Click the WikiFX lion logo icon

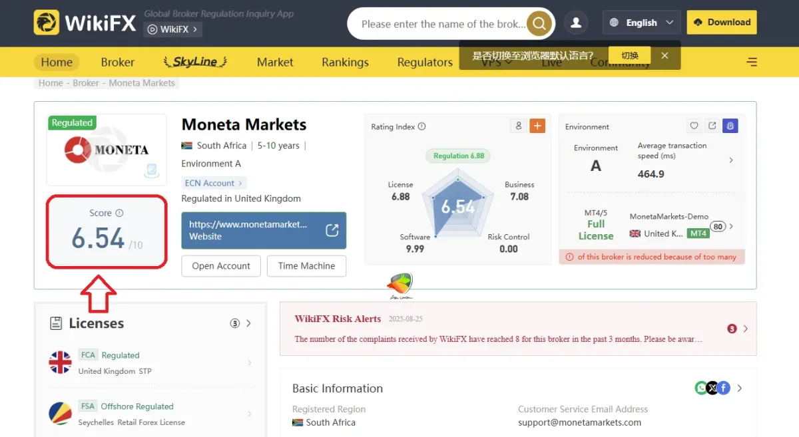pos(46,23)
